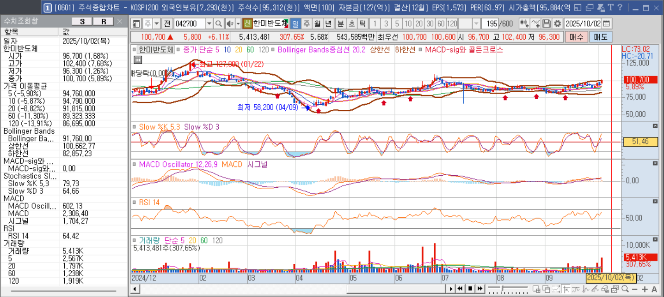Click the blue 매도 sell button
The width and height of the screenshot is (664, 297).
coord(601,37)
